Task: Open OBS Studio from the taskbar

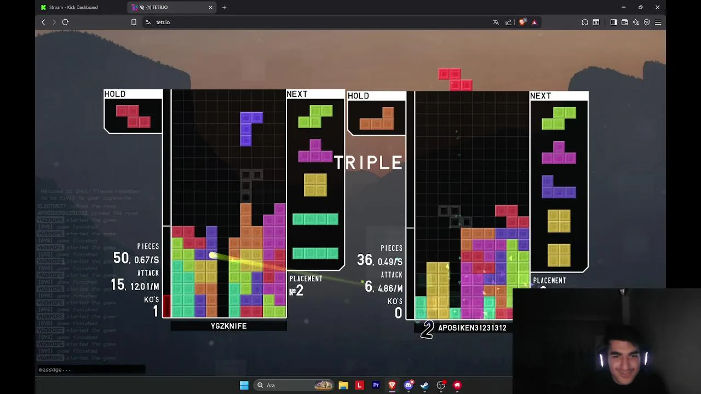Action: (x=441, y=385)
